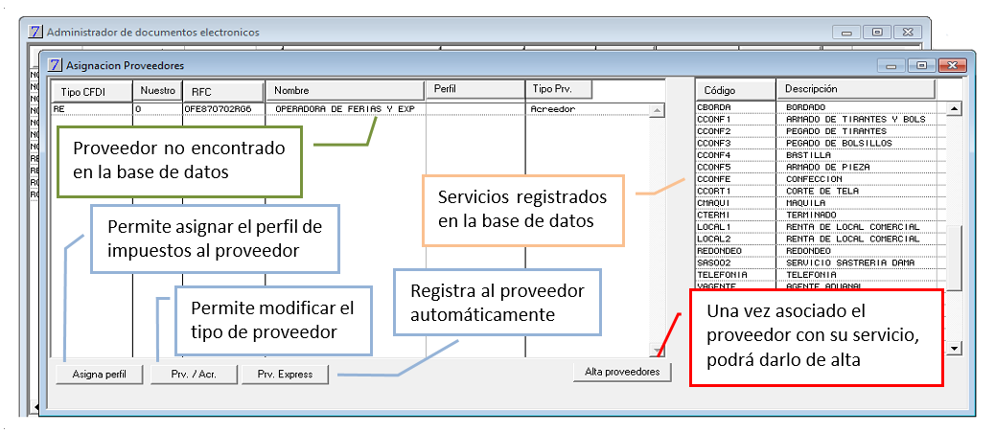Sort by the Tipo CFDI column header

click(x=91, y=91)
